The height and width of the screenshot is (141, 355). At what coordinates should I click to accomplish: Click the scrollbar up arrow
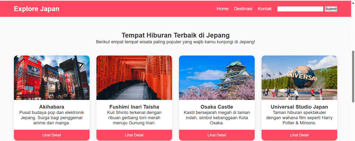[x=353, y=2]
